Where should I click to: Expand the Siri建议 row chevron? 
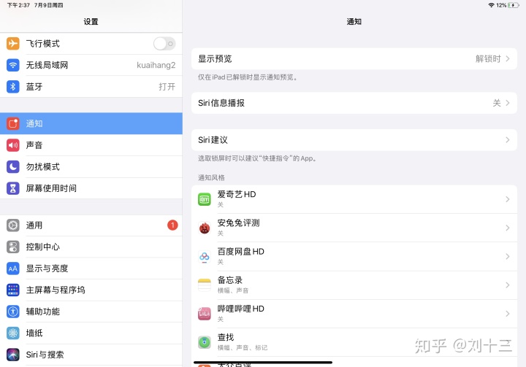coord(508,140)
